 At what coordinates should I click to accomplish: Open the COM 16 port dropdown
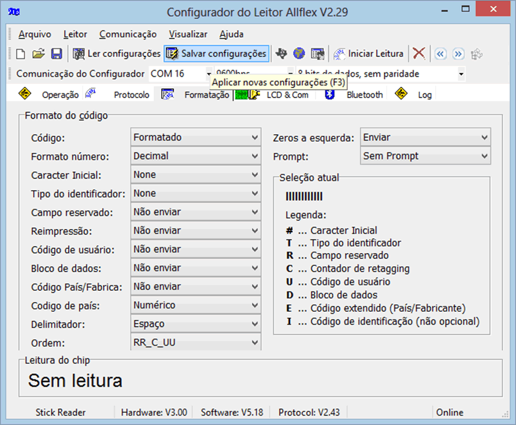point(209,74)
